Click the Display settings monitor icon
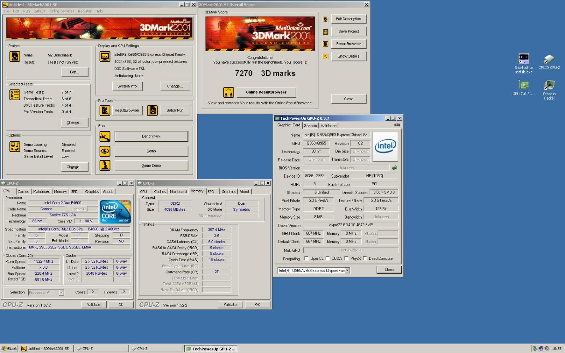Screen dimensions: 565x353 click(105, 56)
